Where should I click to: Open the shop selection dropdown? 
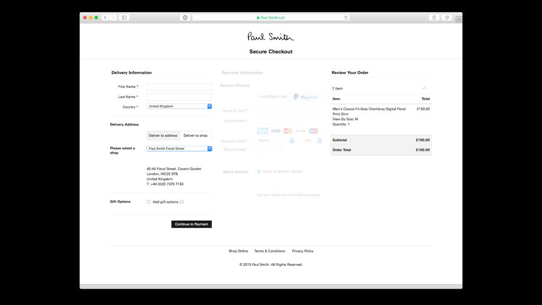179,149
